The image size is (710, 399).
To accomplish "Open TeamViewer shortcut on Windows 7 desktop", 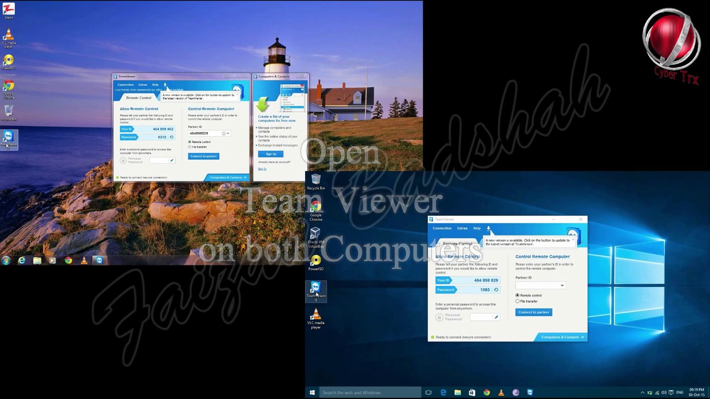I will click(8, 139).
